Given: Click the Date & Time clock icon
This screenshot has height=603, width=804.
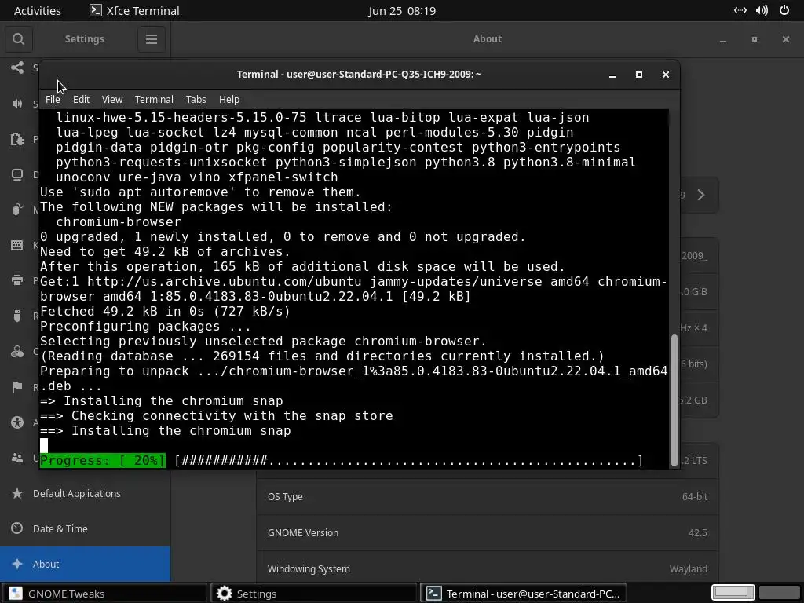Looking at the screenshot, I should [x=17, y=528].
